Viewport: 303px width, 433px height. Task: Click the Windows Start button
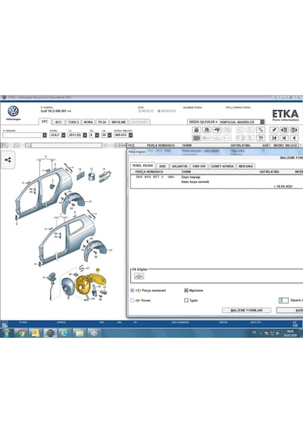pyautogui.click(x=6, y=333)
